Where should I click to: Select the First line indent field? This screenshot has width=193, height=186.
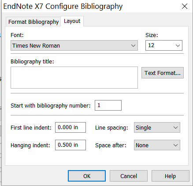tap(71, 127)
